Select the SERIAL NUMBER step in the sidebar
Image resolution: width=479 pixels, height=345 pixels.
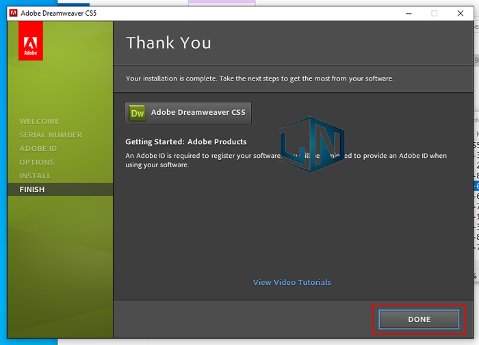coord(51,135)
